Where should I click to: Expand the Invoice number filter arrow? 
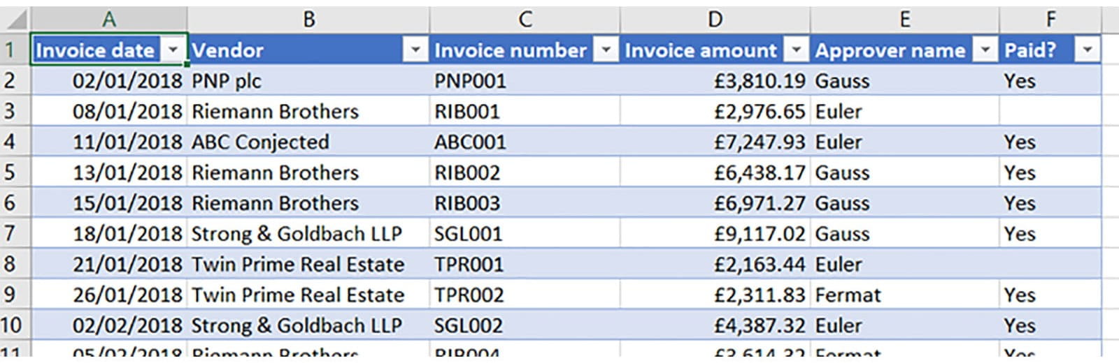click(x=606, y=50)
